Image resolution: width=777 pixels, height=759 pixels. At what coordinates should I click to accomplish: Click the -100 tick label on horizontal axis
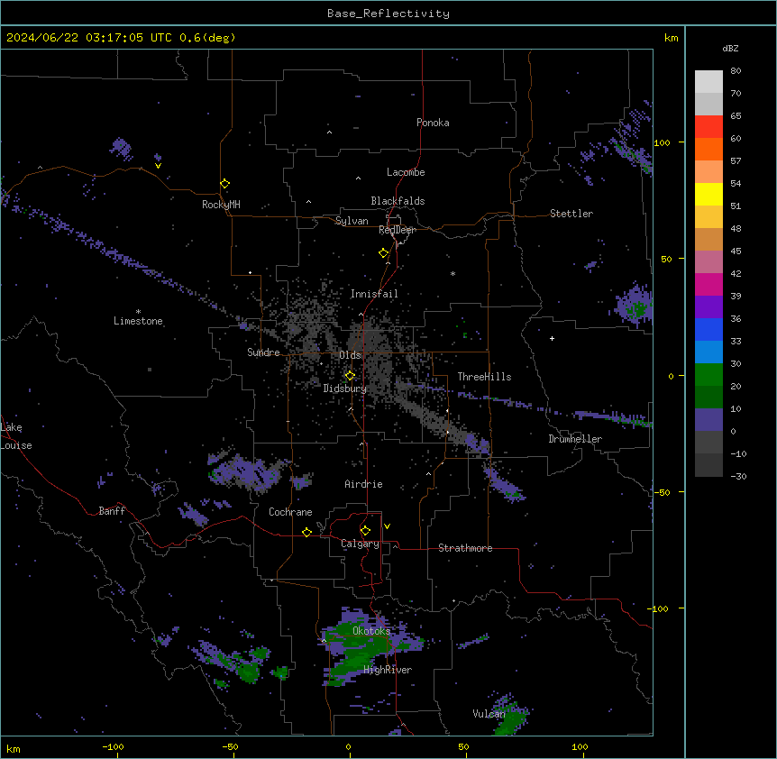(x=113, y=746)
